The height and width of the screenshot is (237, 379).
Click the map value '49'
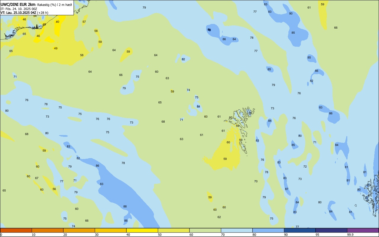coord(56,48)
